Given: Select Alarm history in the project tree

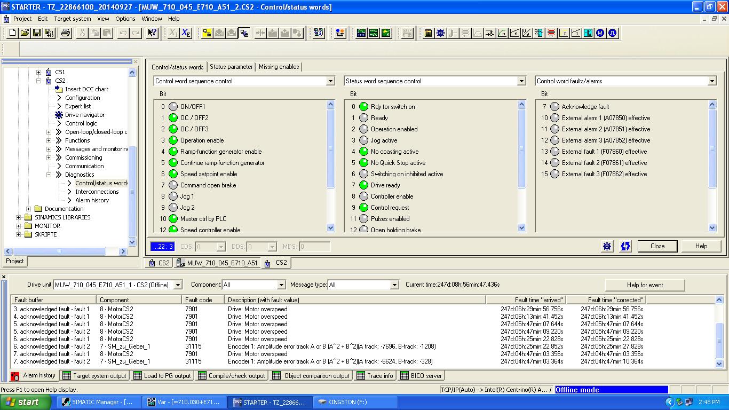Looking at the screenshot, I should coord(92,200).
